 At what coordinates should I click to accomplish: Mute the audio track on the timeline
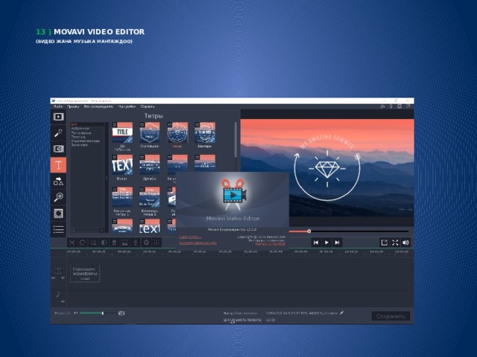63,301
